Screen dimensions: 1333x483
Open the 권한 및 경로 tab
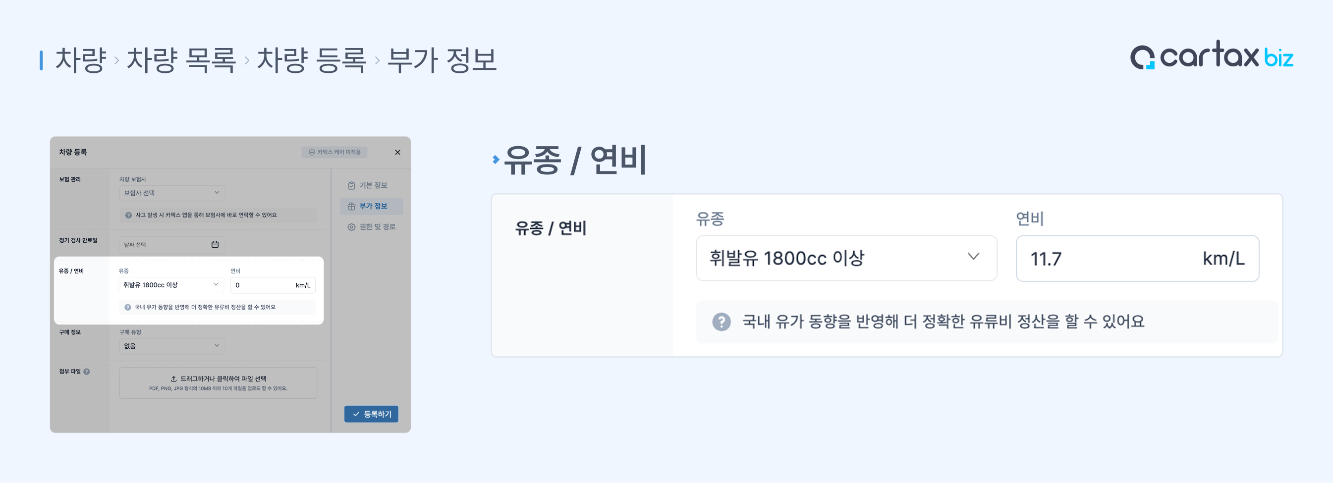(x=372, y=227)
